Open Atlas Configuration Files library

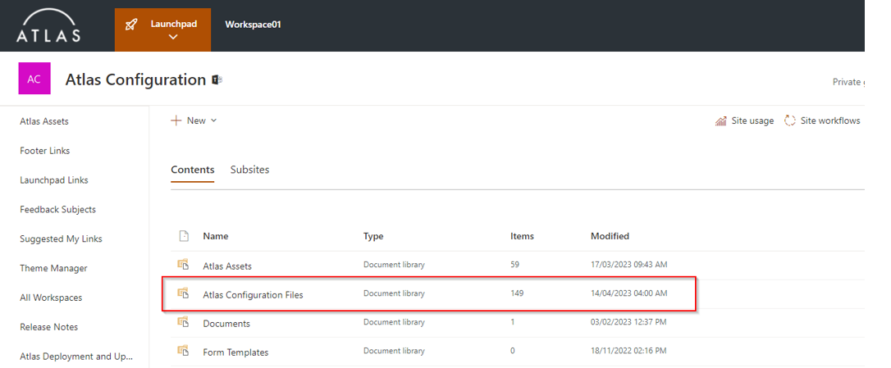tap(253, 294)
